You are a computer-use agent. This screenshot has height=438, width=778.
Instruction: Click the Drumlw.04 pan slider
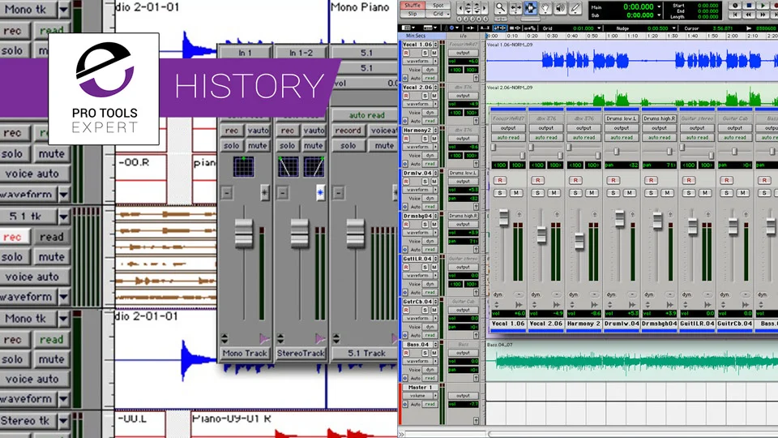(x=616, y=152)
